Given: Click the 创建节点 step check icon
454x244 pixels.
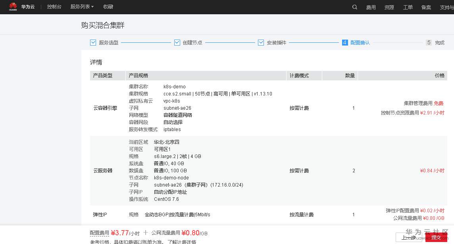Looking at the screenshot, I should pos(177,42).
